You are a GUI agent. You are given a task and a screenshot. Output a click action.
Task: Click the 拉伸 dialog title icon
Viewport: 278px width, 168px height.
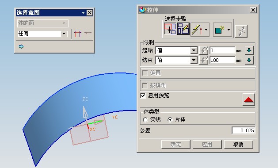pyautogui.click(x=142, y=10)
